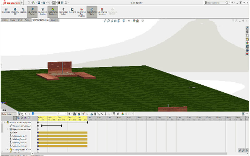Open the first CommandManager tab on the left
The image size is (250, 156).
(5, 19)
